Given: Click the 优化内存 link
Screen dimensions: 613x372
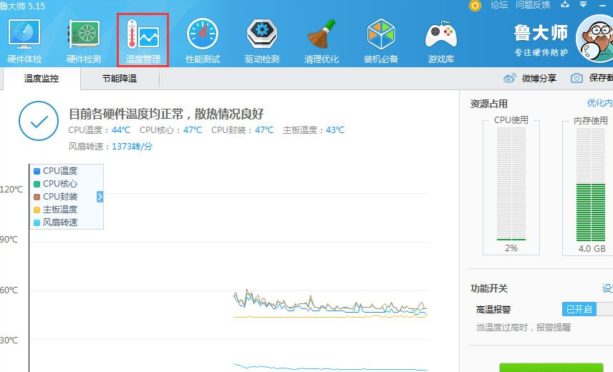Looking at the screenshot, I should pos(600,103).
